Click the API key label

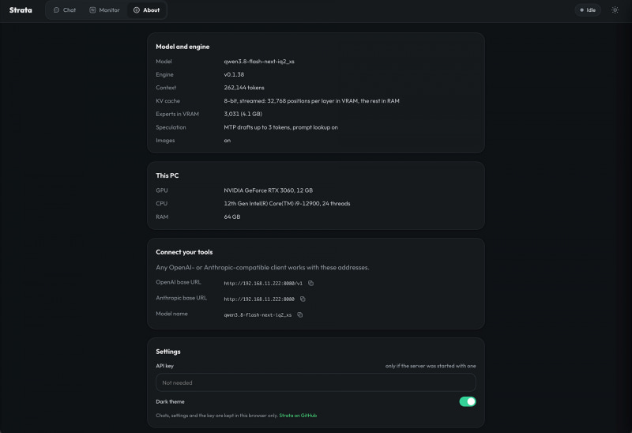164,366
